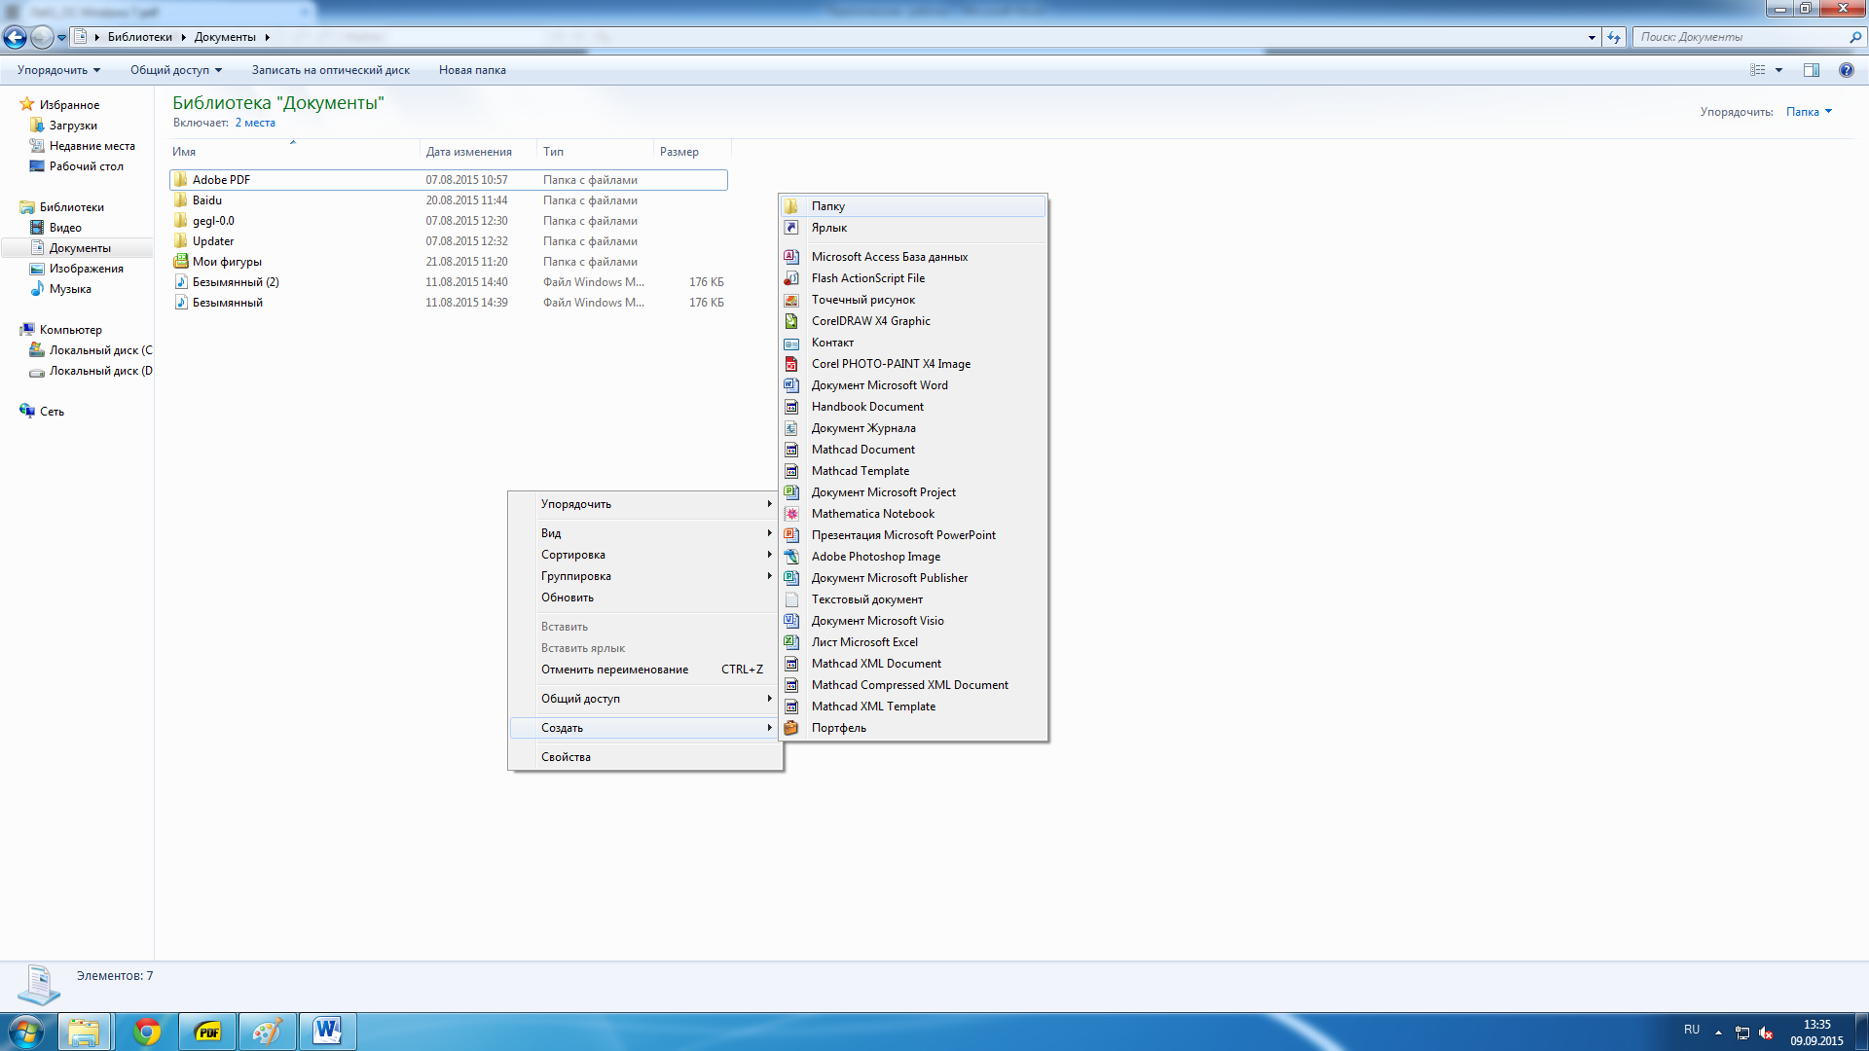Open the 2 места link

pos(255,123)
